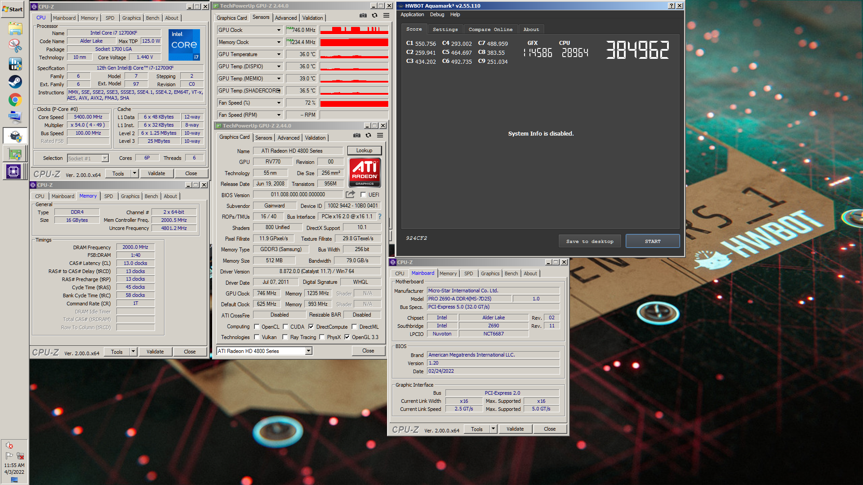The image size is (863, 485).
Task: Click the Intel Core i7 logo in CPU-Z
Action: tap(184, 44)
